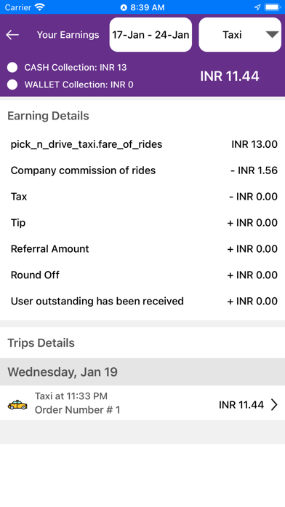Select the Company commission of rides row
The width and height of the screenshot is (285, 507).
[x=142, y=170]
